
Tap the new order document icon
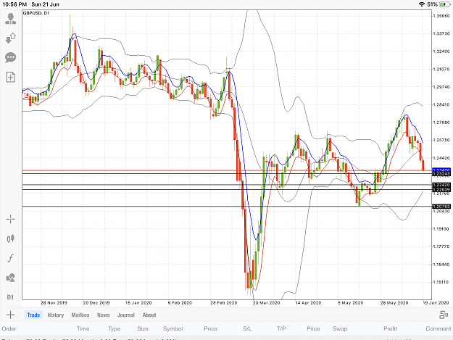[x=11, y=77]
